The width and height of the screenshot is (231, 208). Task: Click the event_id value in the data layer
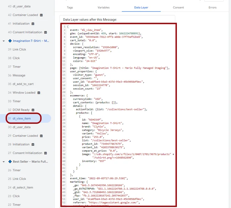click(113, 37)
